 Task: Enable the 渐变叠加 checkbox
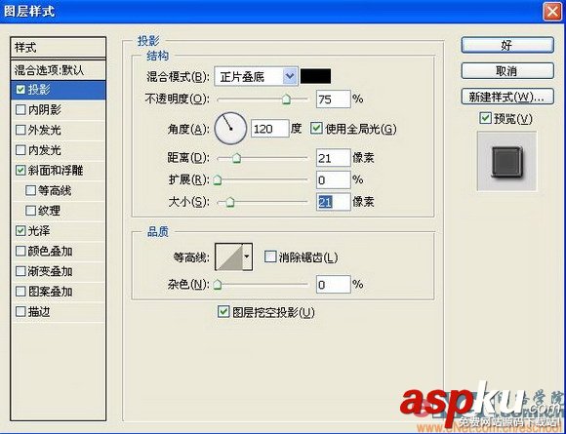point(20,271)
